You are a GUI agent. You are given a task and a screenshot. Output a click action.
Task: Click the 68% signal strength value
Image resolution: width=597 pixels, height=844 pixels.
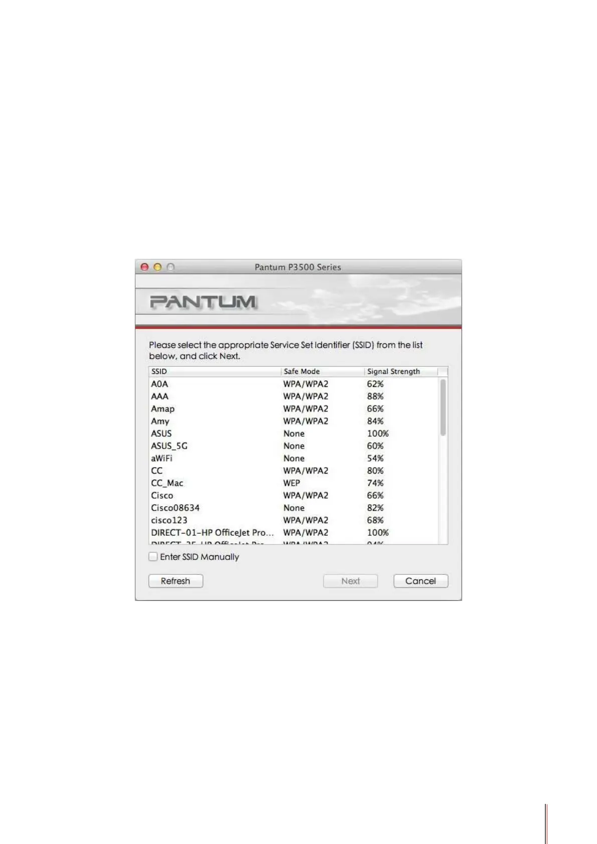click(375, 520)
